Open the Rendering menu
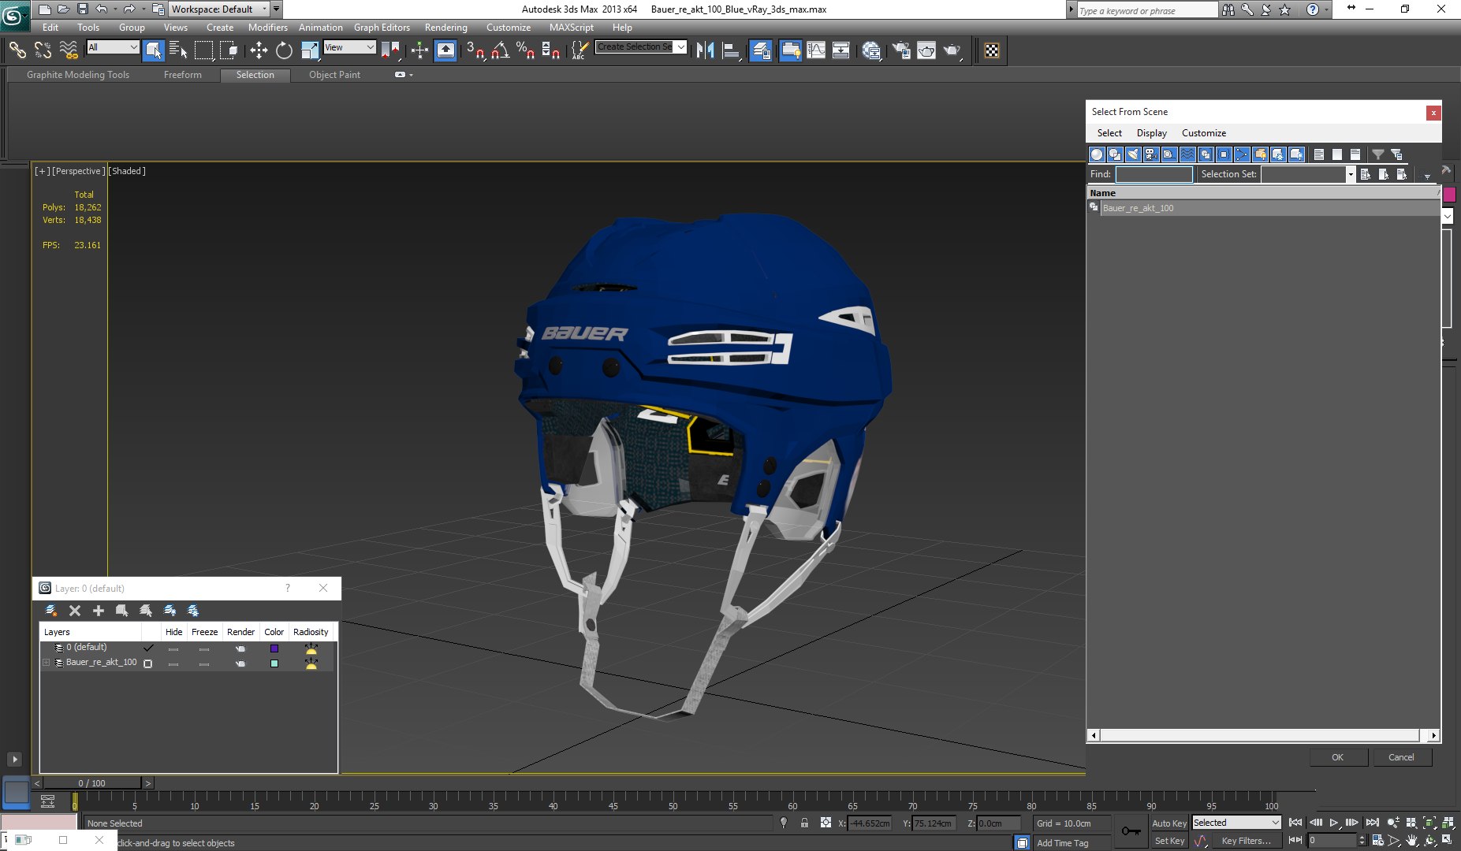This screenshot has height=851, width=1461. tap(445, 27)
